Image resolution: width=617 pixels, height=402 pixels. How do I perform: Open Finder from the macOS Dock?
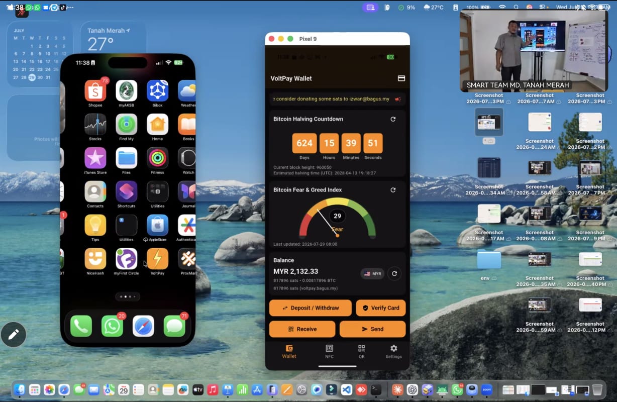[x=20, y=389]
